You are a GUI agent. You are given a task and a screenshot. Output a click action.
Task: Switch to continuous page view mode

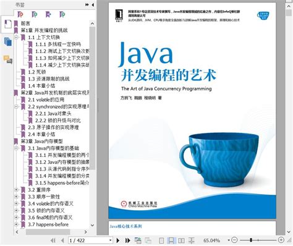pyautogui.click(x=171, y=240)
